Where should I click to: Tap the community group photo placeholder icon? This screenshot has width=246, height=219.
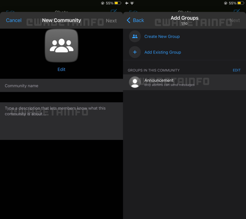tap(61, 45)
